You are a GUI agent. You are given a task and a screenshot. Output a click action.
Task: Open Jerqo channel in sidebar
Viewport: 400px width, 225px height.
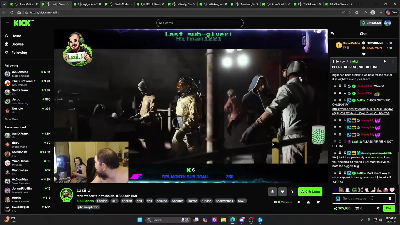pyautogui.click(x=27, y=101)
